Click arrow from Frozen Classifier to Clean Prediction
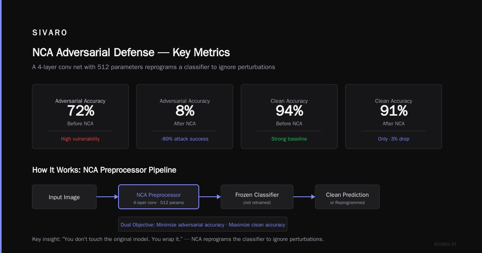Screen dimensions: 482x253 coord(304,197)
